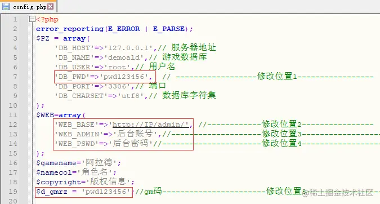Click the $namecol variable
Screen dimensions: 380x204
click(54, 172)
